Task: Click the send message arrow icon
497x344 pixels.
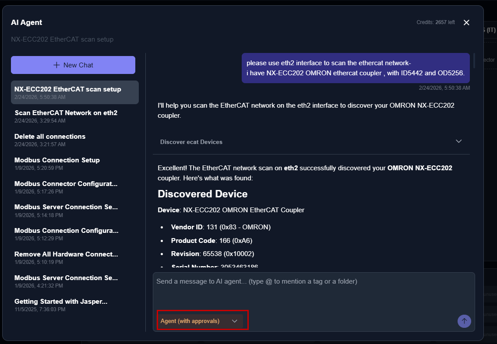Action: [464, 321]
